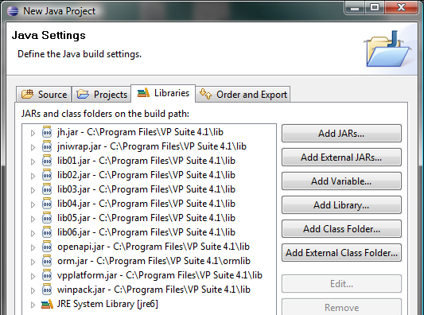Expand the lib05.jar tree node
424x315 pixels.
tap(33, 219)
